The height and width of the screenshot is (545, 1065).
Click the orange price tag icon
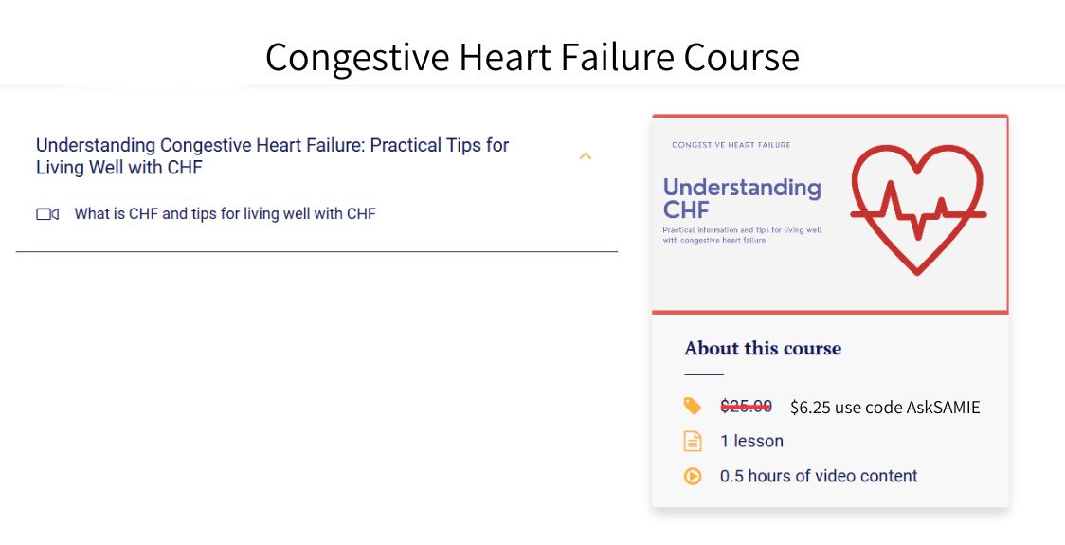click(x=693, y=406)
